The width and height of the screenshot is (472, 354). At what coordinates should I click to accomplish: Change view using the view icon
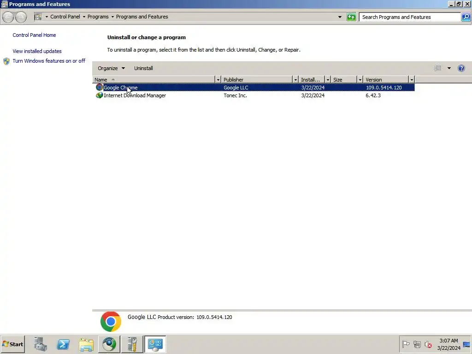(x=438, y=68)
